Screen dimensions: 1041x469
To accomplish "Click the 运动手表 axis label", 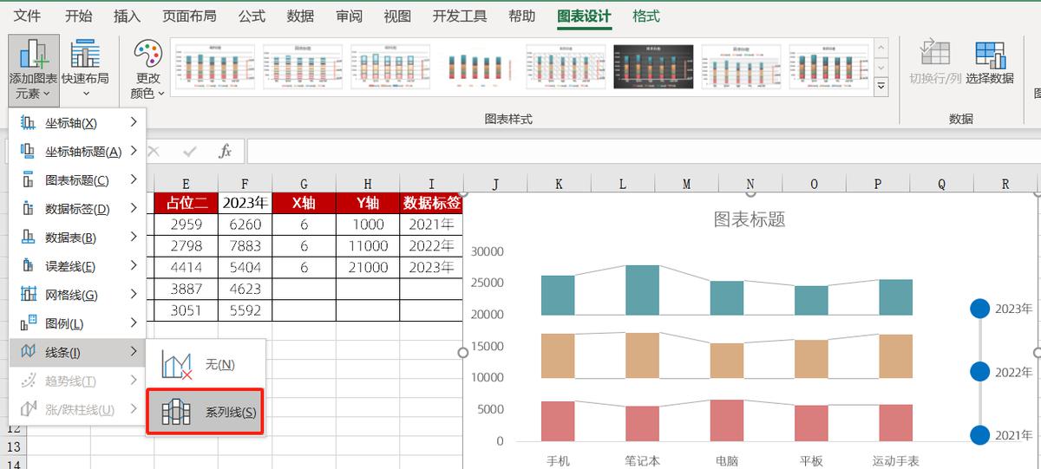I will (x=895, y=460).
